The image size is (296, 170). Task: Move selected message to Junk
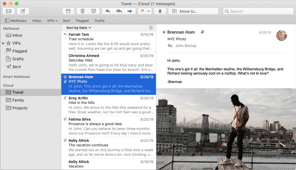(93, 11)
